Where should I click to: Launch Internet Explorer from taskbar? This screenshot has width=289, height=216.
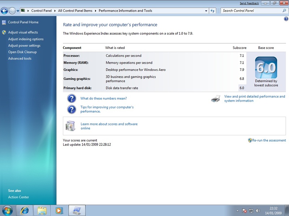click(x=25, y=211)
